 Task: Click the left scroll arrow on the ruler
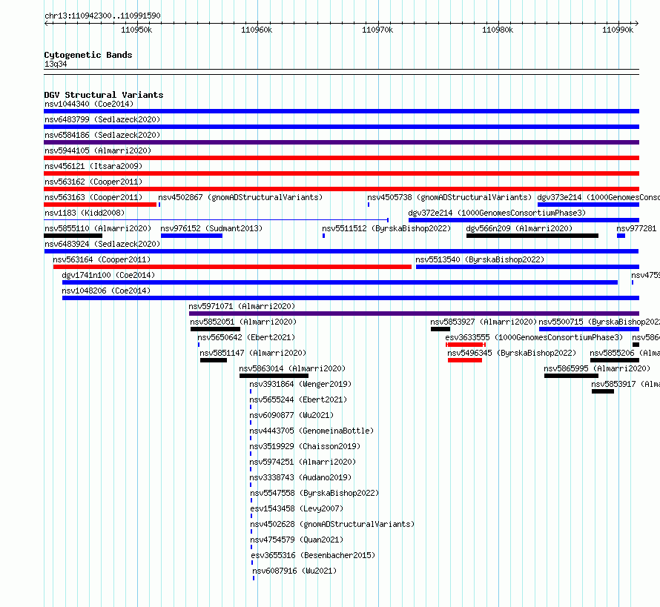tap(46, 23)
